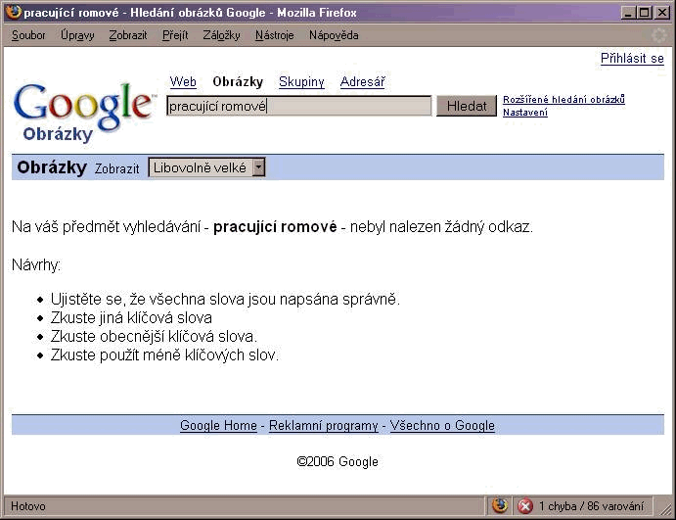Viewport: 676px width, 520px height.
Task: Follow the Přihlásit se link
Action: click(631, 59)
